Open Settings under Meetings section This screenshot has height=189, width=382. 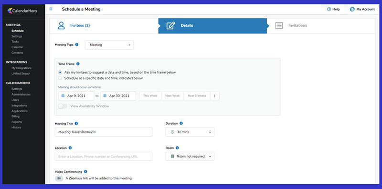pyautogui.click(x=17, y=36)
